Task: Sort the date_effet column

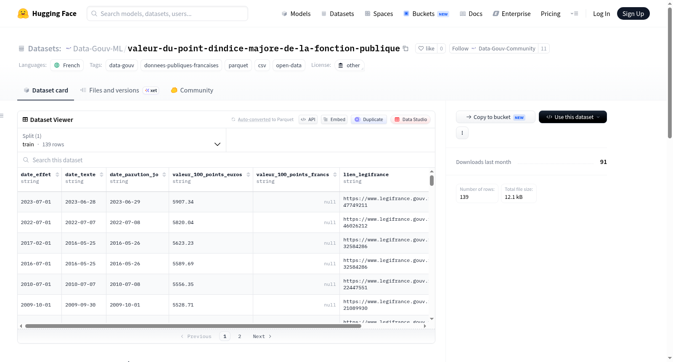Action: click(x=57, y=174)
